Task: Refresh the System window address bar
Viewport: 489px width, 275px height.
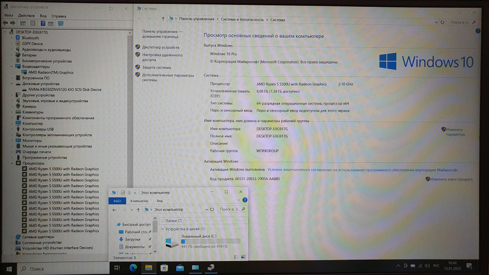Action: tap(442, 22)
